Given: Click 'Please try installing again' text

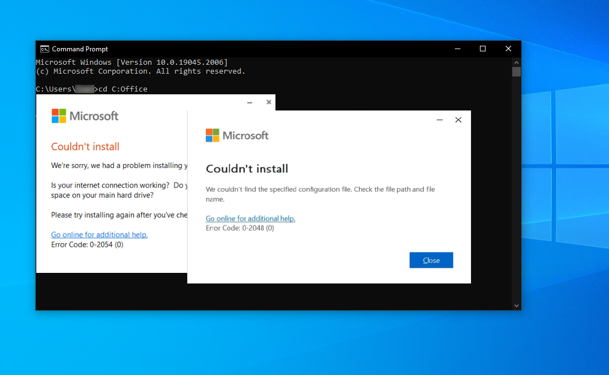Looking at the screenshot, I should click(x=119, y=215).
